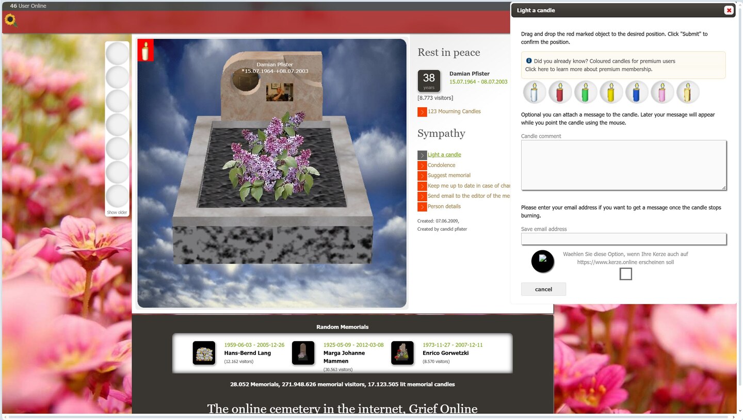Click the Candle comment text area
Viewport: 743px width, 420px height.
[624, 165]
